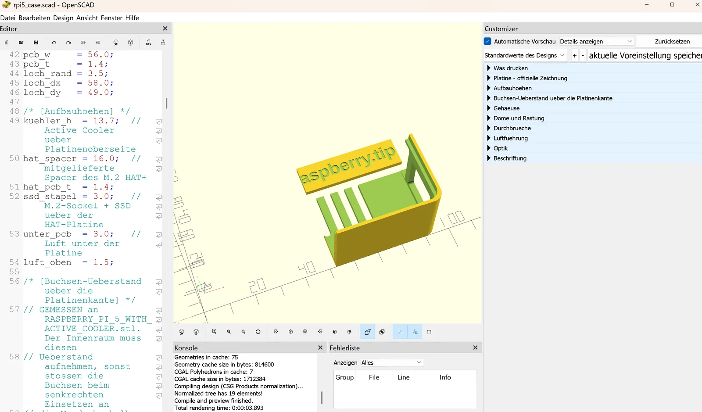Close the Editor panel
The width and height of the screenshot is (702, 412).
click(x=165, y=29)
